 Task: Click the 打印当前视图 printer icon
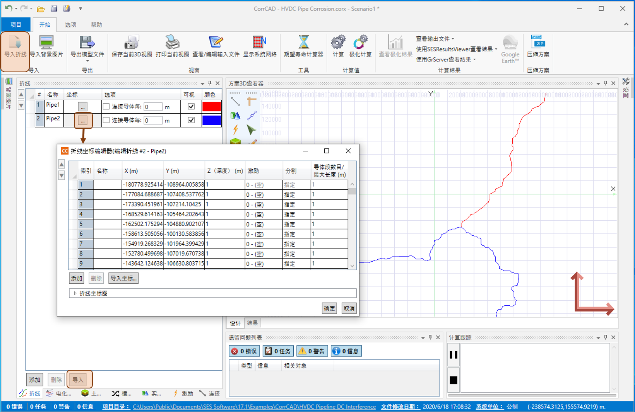point(172,42)
